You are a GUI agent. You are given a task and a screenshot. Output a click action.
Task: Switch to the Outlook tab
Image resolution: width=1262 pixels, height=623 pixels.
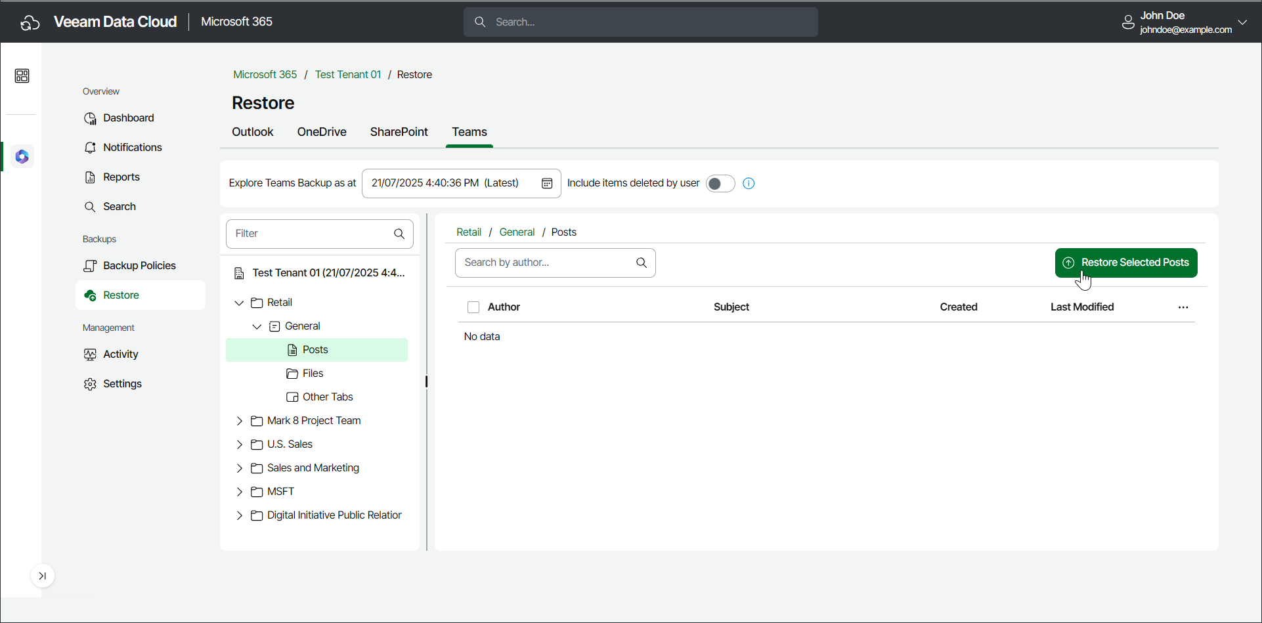(x=253, y=132)
